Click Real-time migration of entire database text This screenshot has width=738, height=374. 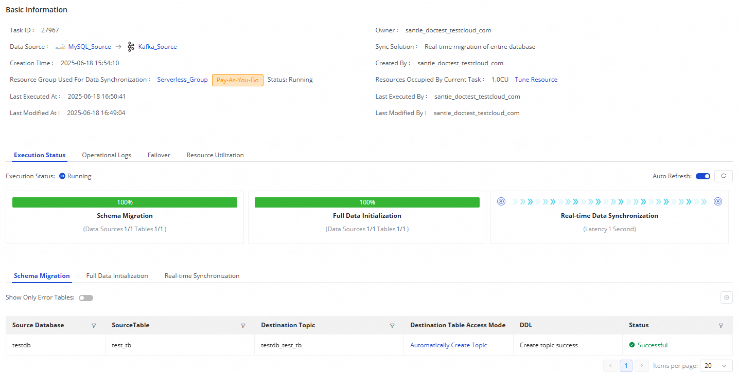pos(480,47)
